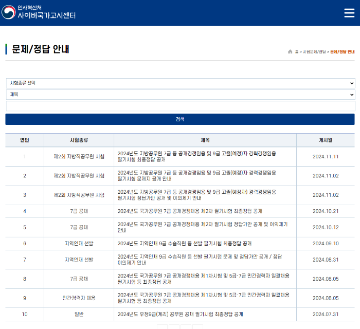This screenshot has width=360, height=329.
Task: Open row 5 제2차 정답가안 공개 post
Action: point(203,227)
